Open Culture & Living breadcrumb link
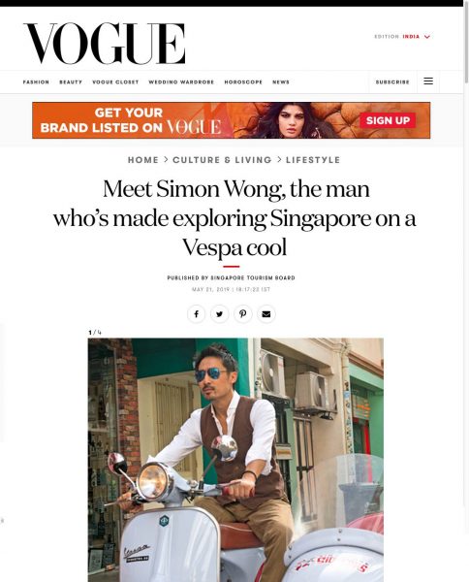The height and width of the screenshot is (582, 469). pos(222,160)
